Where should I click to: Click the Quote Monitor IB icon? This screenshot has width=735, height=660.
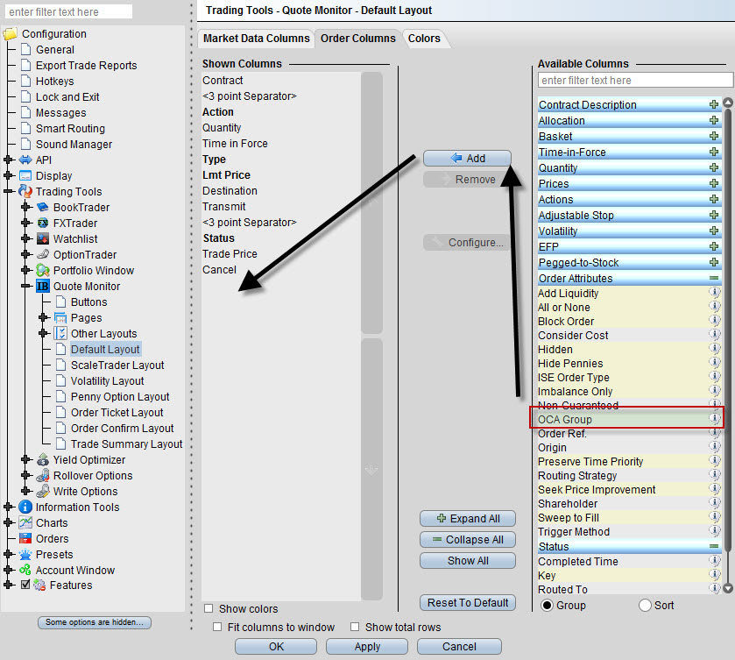pyautogui.click(x=43, y=286)
